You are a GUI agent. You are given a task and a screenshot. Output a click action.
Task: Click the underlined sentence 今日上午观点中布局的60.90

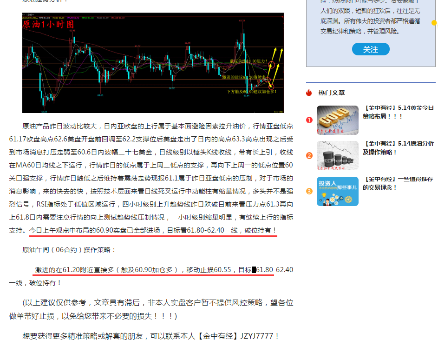pyautogui.click(x=152, y=230)
